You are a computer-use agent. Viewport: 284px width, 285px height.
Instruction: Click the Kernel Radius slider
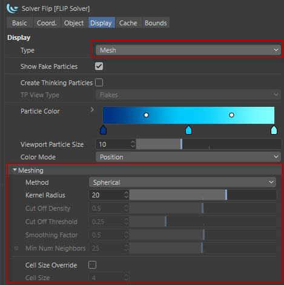click(203, 195)
